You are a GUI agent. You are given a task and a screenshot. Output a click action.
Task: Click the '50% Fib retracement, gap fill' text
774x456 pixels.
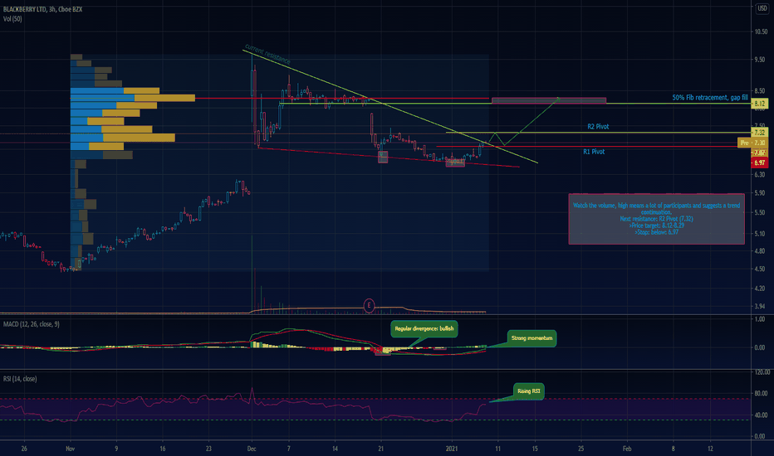click(x=710, y=98)
